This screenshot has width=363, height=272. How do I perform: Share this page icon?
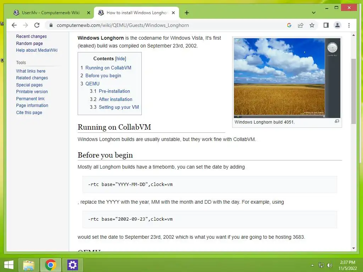tap(301, 25)
